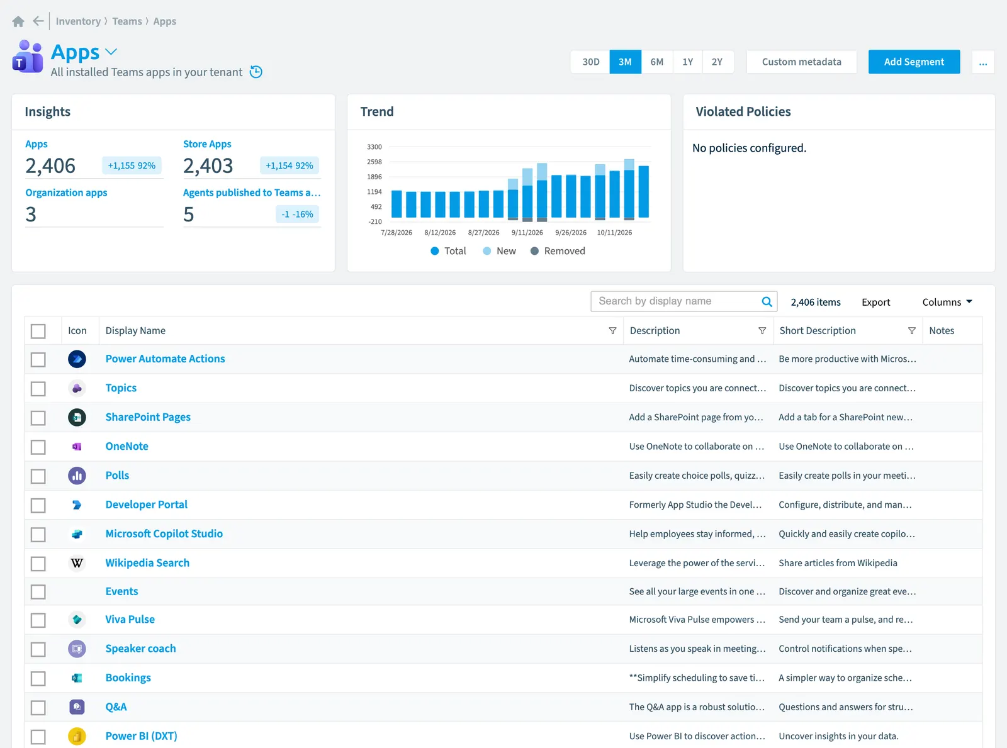Open the Microsoft Copilot Studio link
This screenshot has height=748, width=1007.
[164, 534]
